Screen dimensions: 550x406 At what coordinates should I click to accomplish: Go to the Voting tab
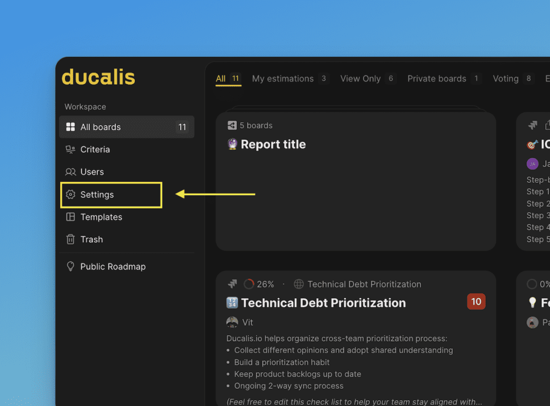click(505, 79)
